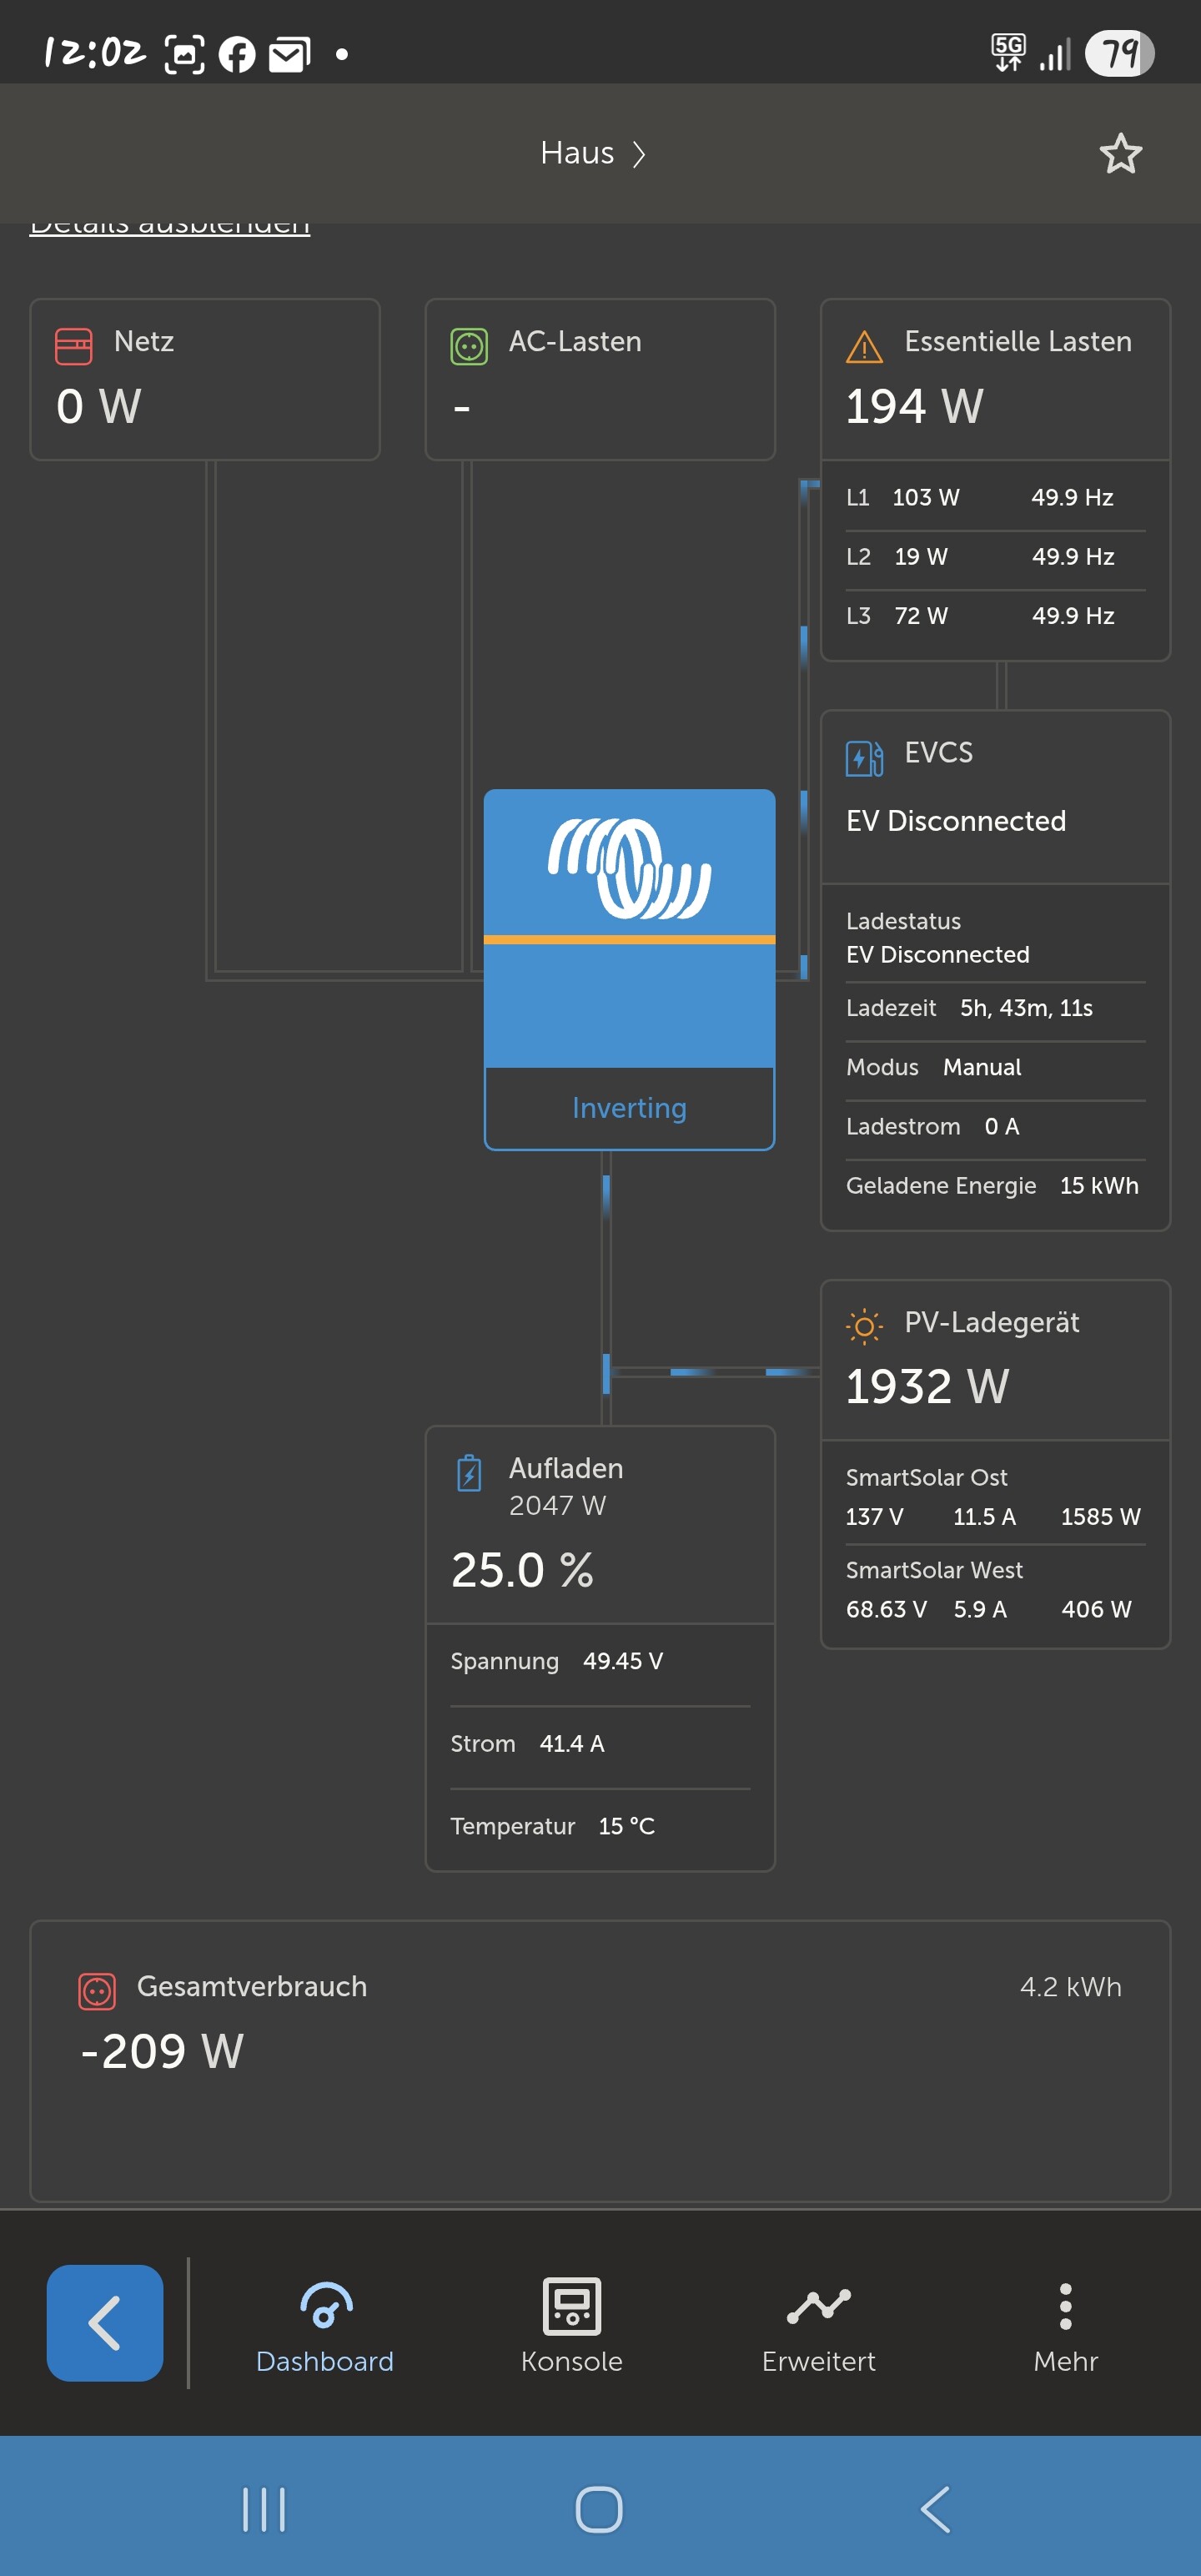The height and width of the screenshot is (2576, 1201).
Task: Tap the EVCS charging station icon
Action: (864, 758)
